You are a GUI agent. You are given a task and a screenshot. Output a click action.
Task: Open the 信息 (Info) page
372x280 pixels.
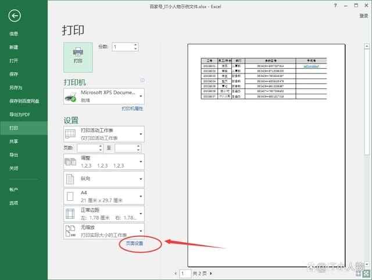(14, 34)
